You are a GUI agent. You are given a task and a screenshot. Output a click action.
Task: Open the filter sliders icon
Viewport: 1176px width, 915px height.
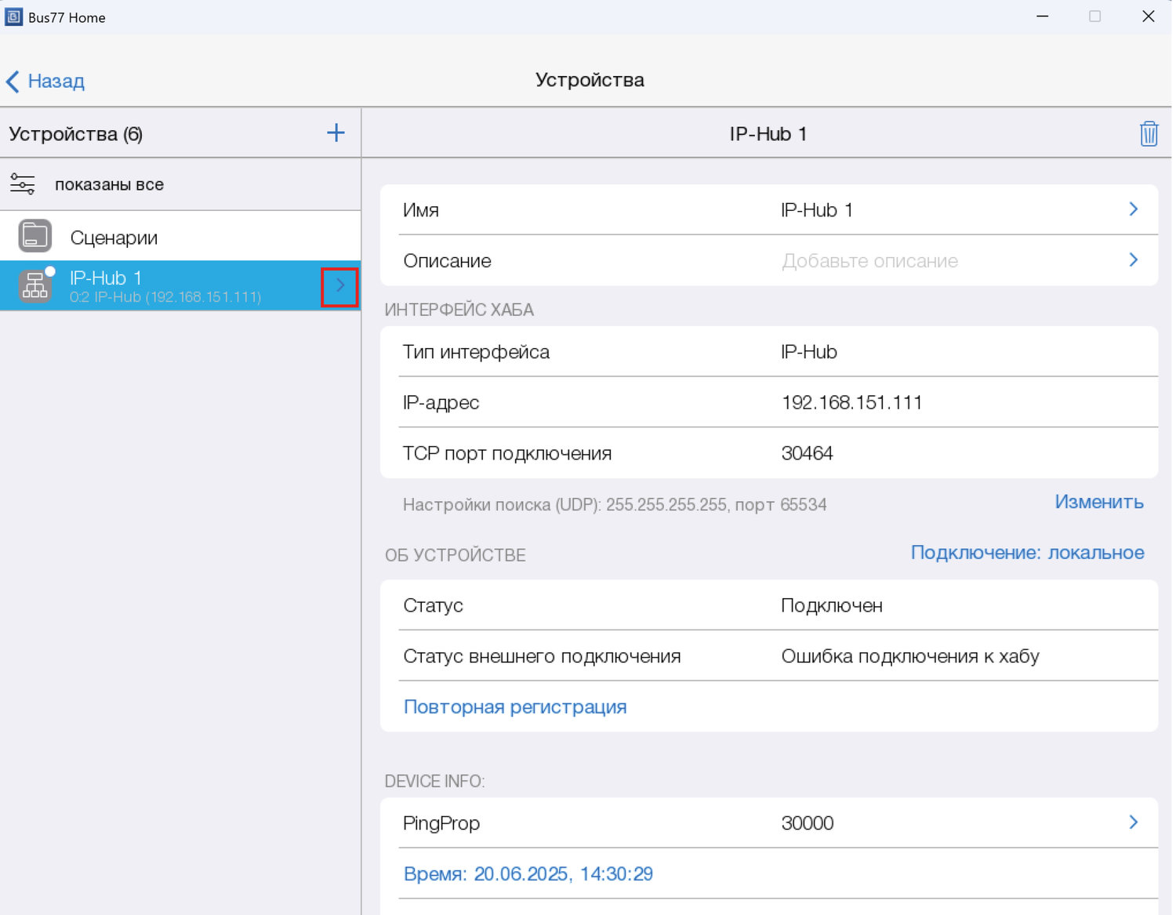pyautogui.click(x=23, y=184)
